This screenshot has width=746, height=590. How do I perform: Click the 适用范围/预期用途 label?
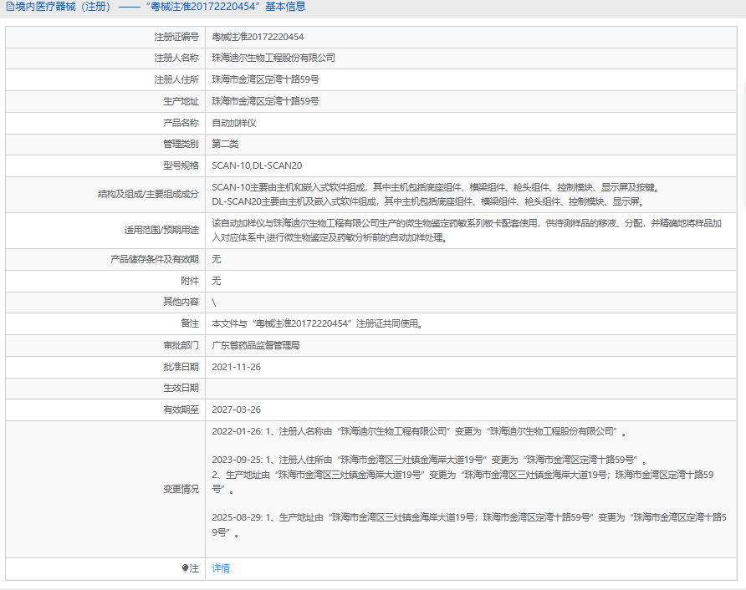click(161, 230)
